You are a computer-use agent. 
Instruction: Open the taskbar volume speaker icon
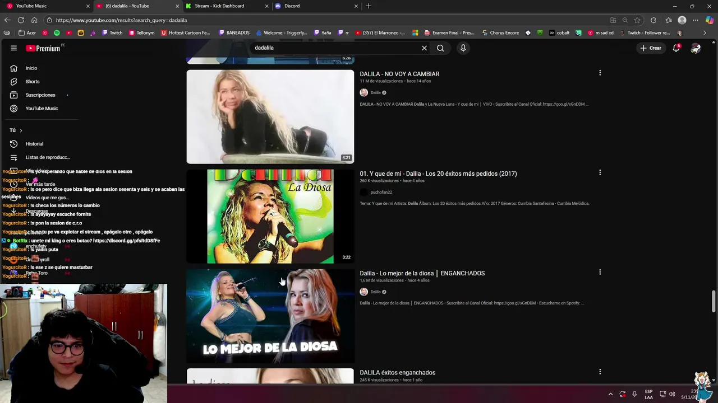click(x=672, y=394)
